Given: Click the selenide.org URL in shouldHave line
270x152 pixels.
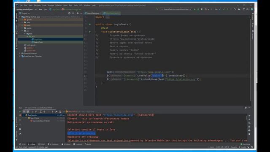Looking at the screenshot, I should 181,79.
